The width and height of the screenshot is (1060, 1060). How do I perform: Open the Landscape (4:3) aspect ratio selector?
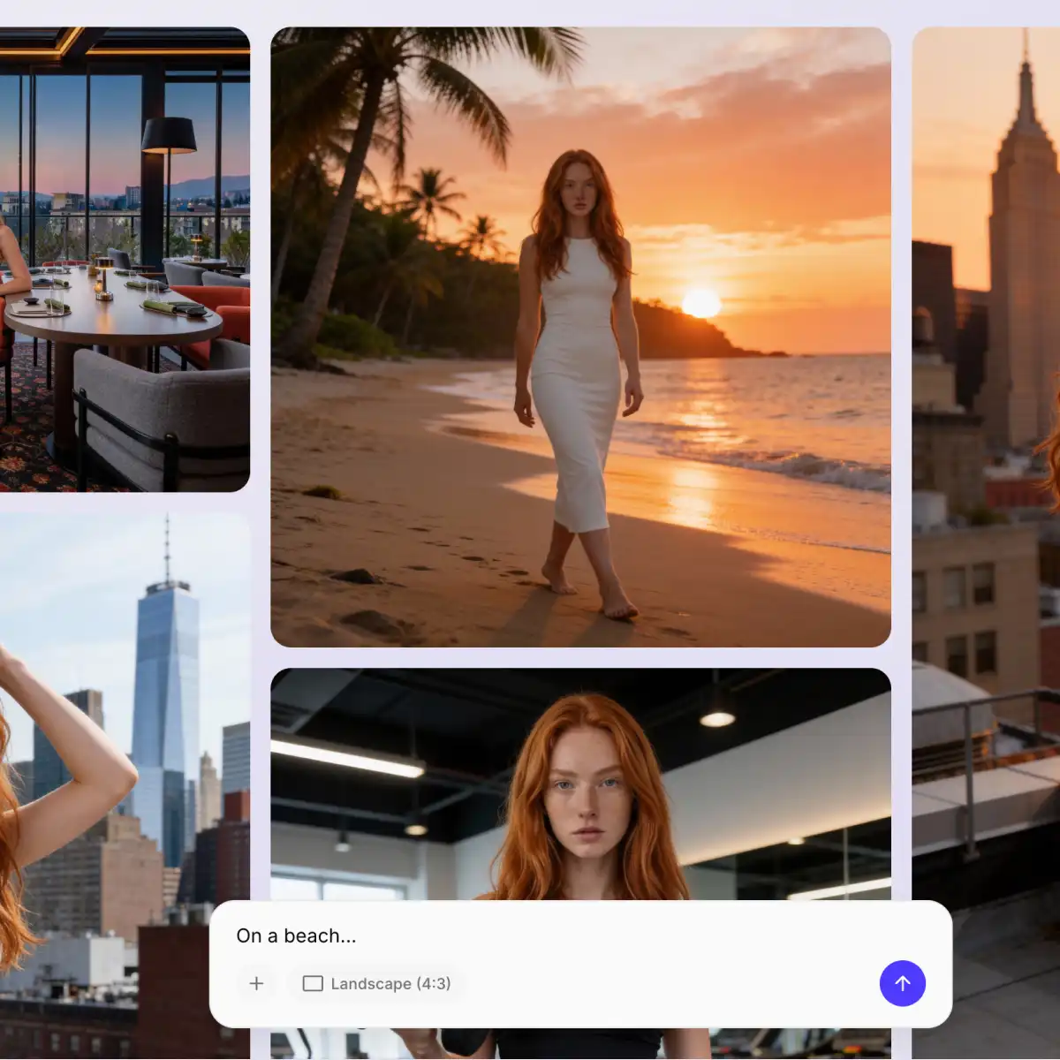pyautogui.click(x=375, y=983)
